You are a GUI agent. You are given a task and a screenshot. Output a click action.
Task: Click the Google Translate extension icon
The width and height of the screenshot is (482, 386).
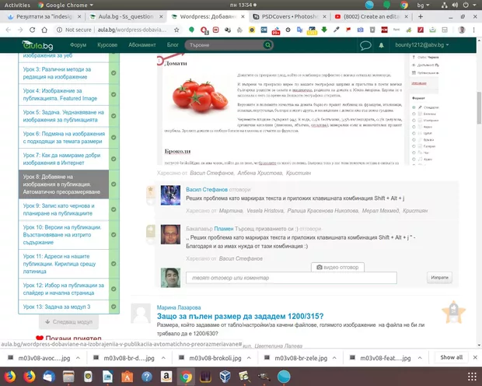click(300, 30)
